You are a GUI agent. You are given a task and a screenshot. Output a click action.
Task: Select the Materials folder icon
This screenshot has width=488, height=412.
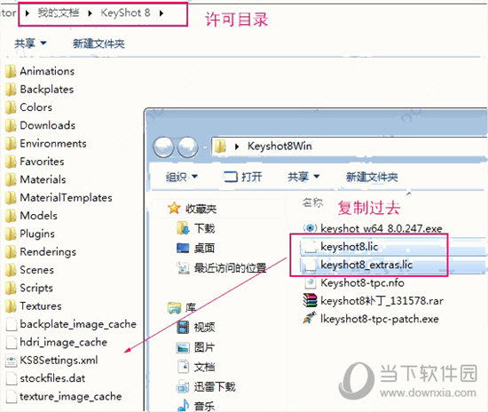[x=11, y=179]
